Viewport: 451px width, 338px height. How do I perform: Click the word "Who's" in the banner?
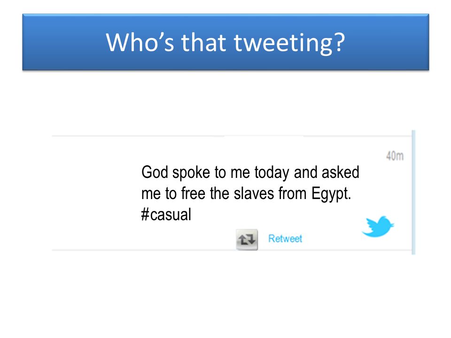[140, 42]
